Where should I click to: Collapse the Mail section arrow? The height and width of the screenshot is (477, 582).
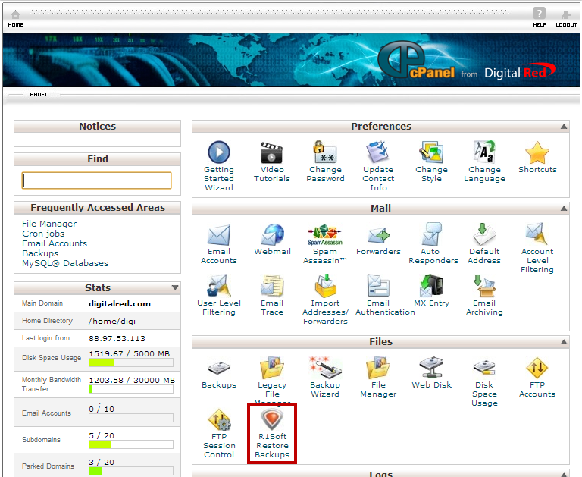point(564,209)
